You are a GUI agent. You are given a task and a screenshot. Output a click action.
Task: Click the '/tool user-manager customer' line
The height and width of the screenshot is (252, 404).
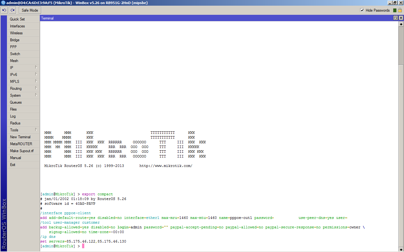point(70,223)
